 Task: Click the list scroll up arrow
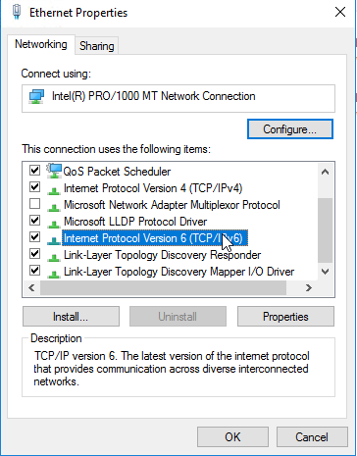tap(325, 172)
